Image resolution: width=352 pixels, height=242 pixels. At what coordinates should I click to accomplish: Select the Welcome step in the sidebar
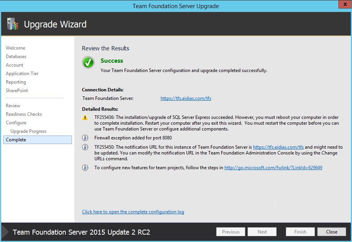[x=15, y=48]
